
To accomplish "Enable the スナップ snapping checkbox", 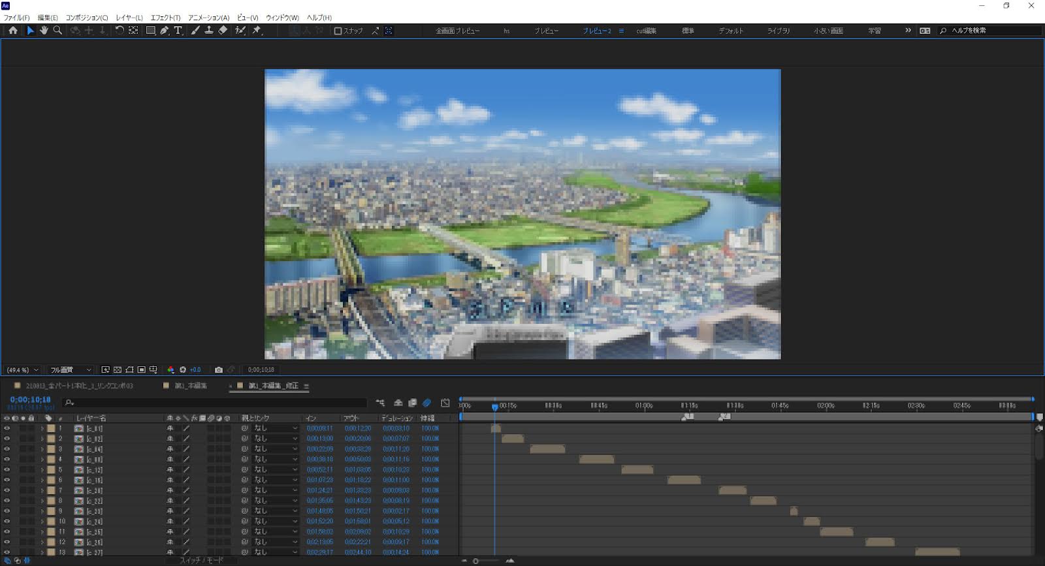I will 338,31.
